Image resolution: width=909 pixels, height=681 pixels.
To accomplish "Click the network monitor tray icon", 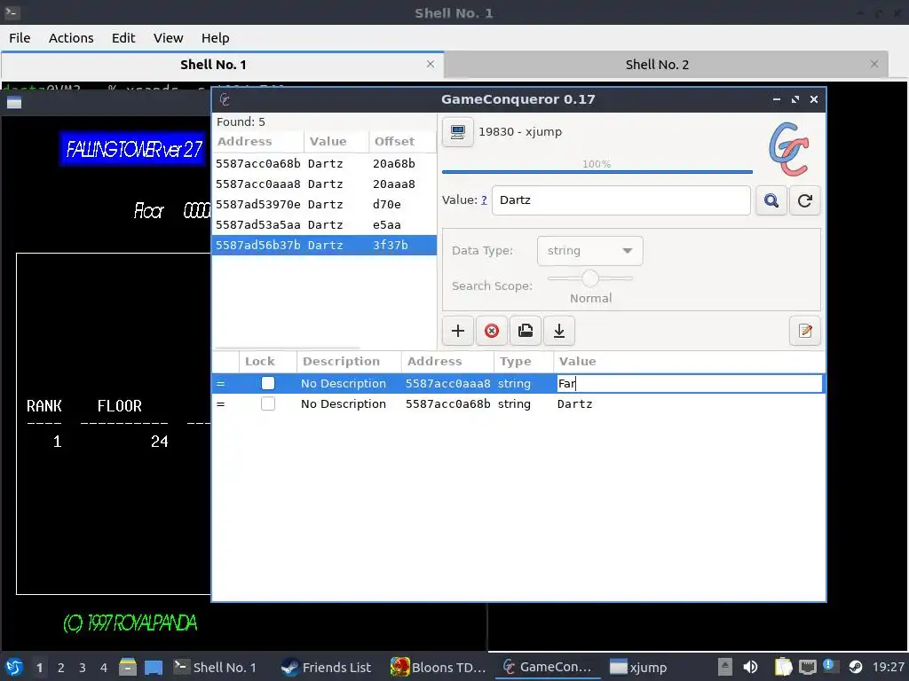I will 807,667.
